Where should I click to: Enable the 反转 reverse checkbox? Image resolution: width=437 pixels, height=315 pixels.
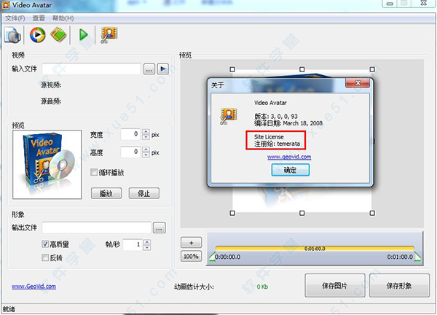[45, 257]
